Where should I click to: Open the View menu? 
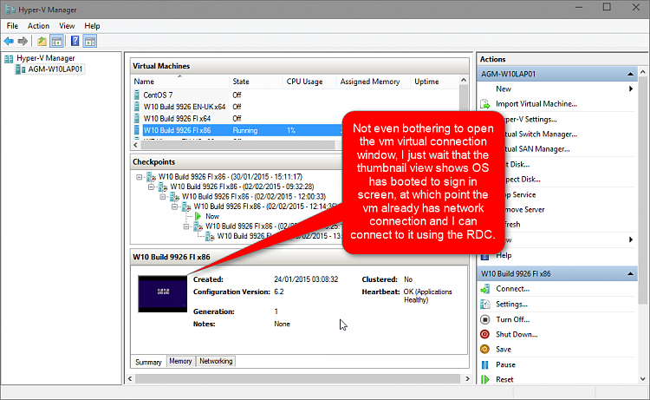click(67, 26)
